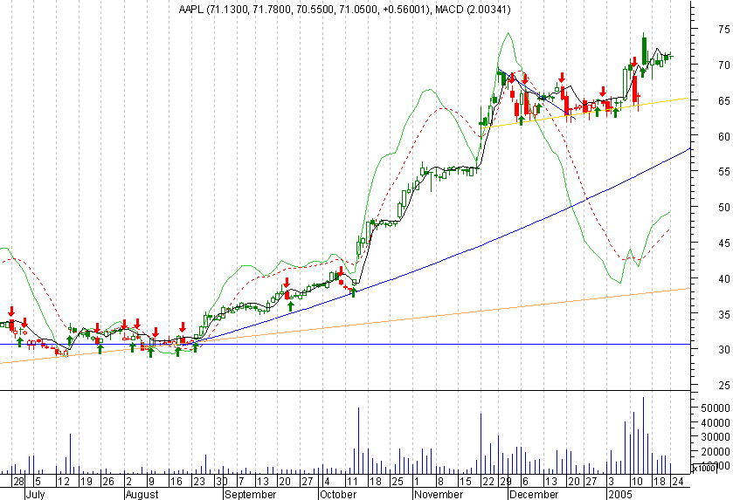Click the red sell arrow above the September 20 candle
Viewport: 733px width, 500px height.
point(287,283)
